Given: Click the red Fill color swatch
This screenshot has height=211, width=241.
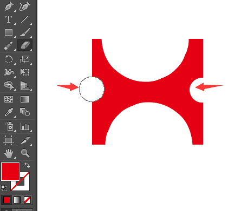Looking at the screenshot, I should [10, 172].
